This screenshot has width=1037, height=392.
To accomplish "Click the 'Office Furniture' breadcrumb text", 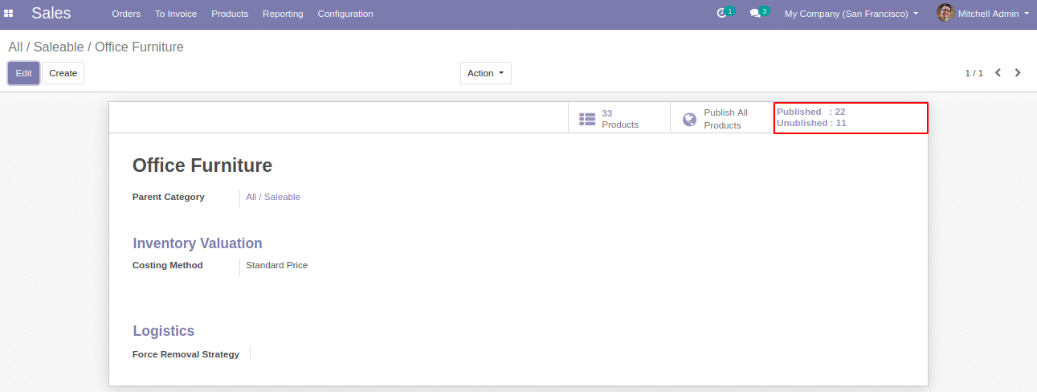I will (139, 47).
